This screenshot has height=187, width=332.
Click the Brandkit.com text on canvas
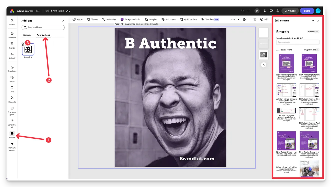(x=197, y=159)
